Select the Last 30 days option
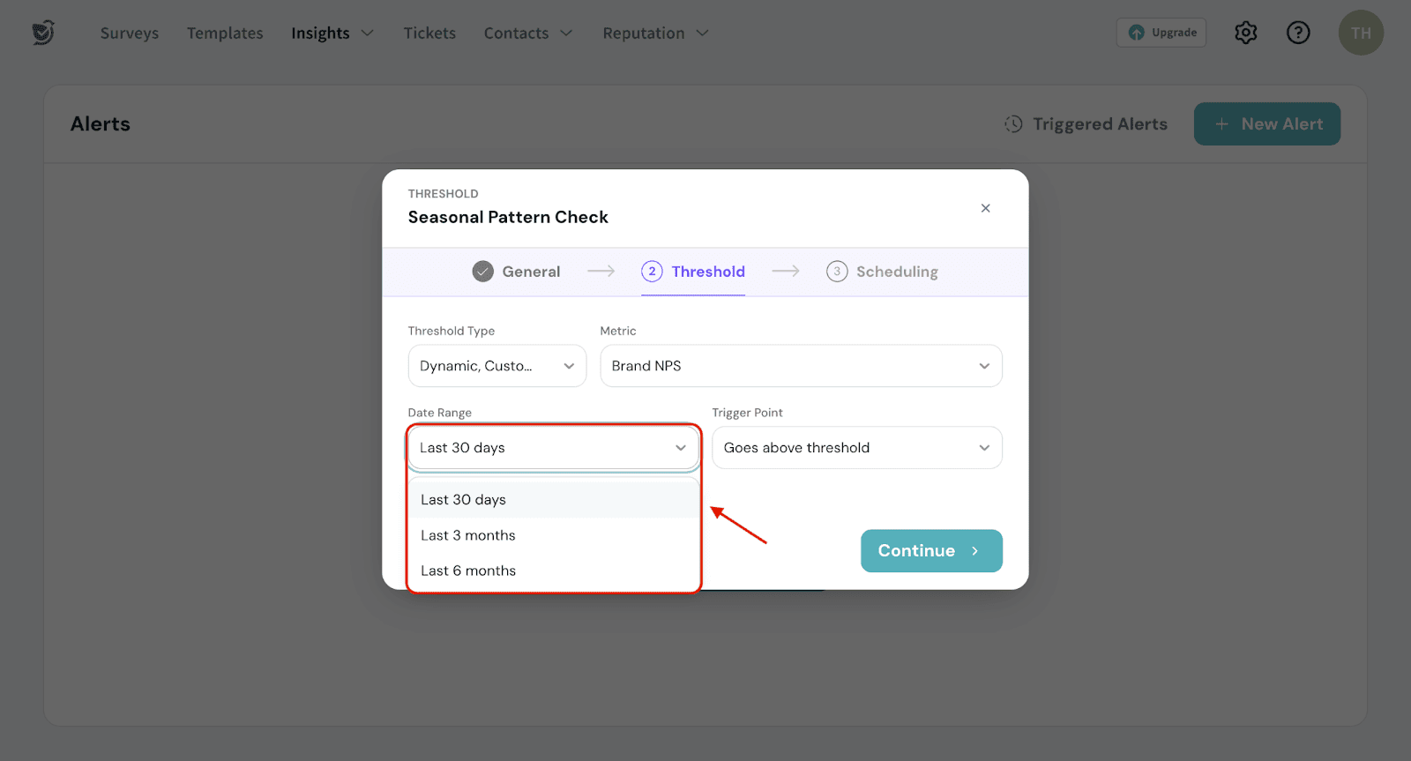Image resolution: width=1411 pixels, height=761 pixels. [464, 500]
